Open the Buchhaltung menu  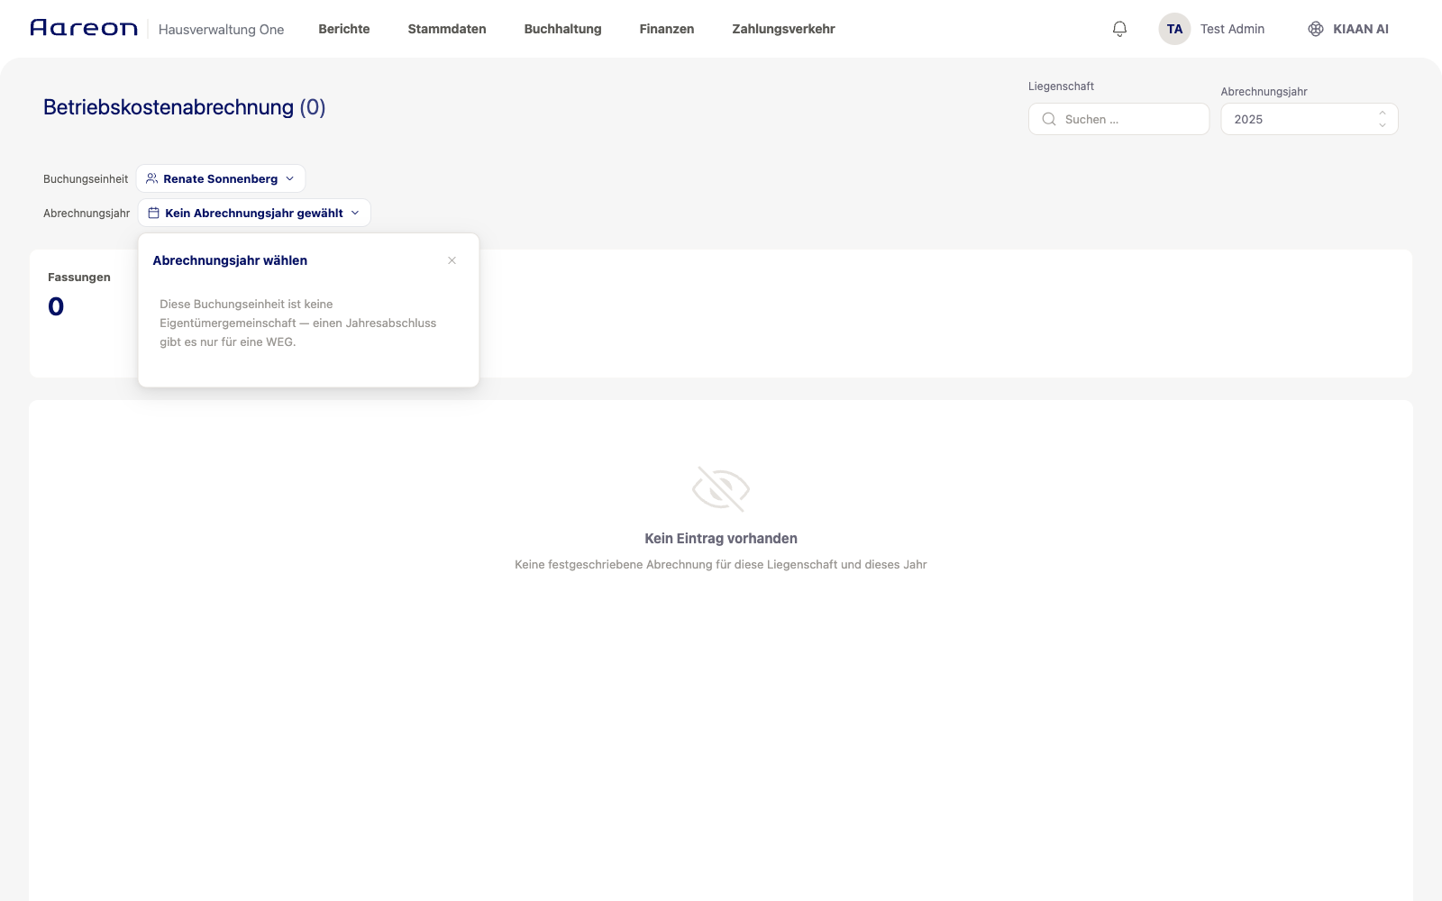tap(563, 29)
